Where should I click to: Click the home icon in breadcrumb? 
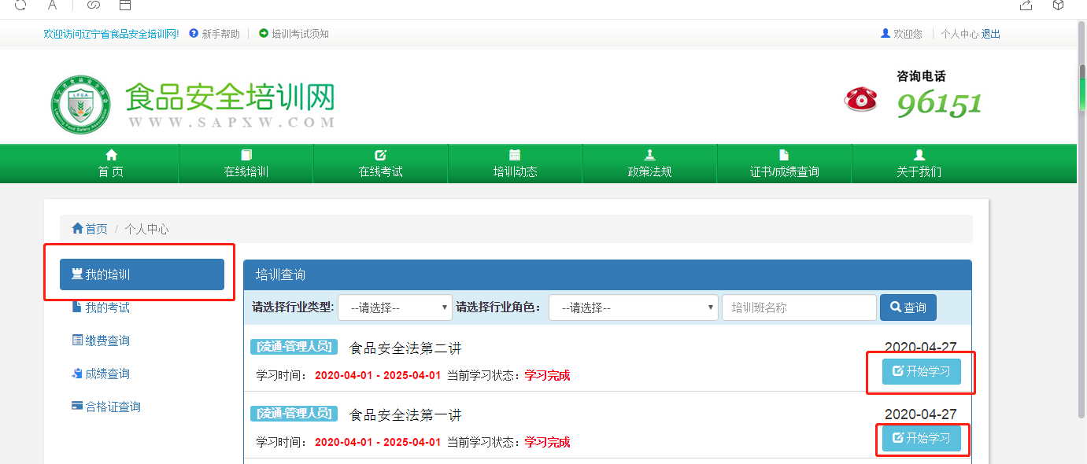[77, 229]
